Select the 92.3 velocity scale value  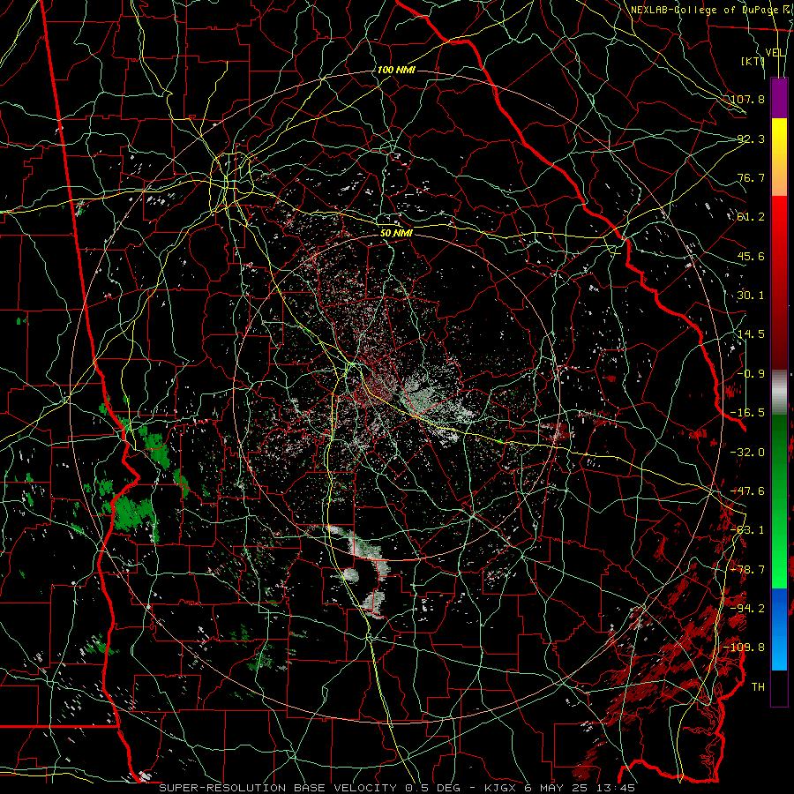click(751, 139)
